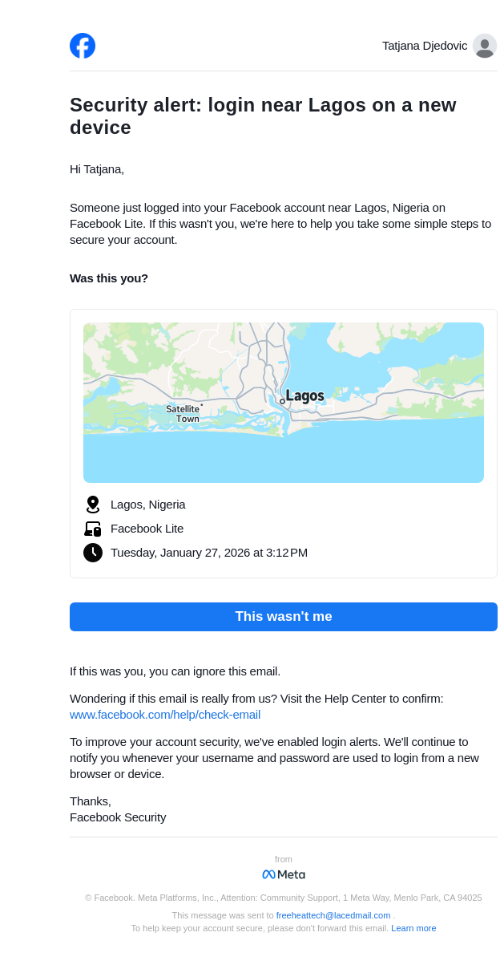Click the Meta logo in the footer
The width and height of the screenshot is (500, 973).
click(x=284, y=874)
